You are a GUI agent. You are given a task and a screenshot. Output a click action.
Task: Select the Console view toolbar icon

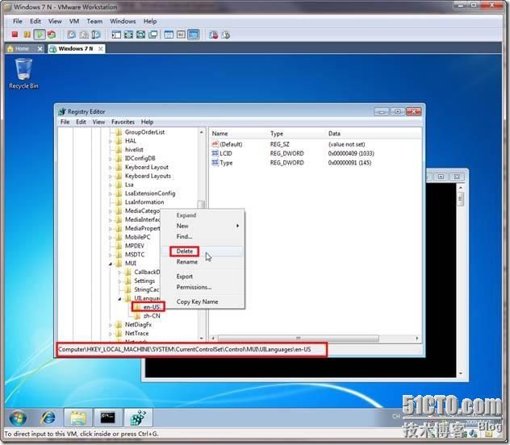(x=194, y=35)
